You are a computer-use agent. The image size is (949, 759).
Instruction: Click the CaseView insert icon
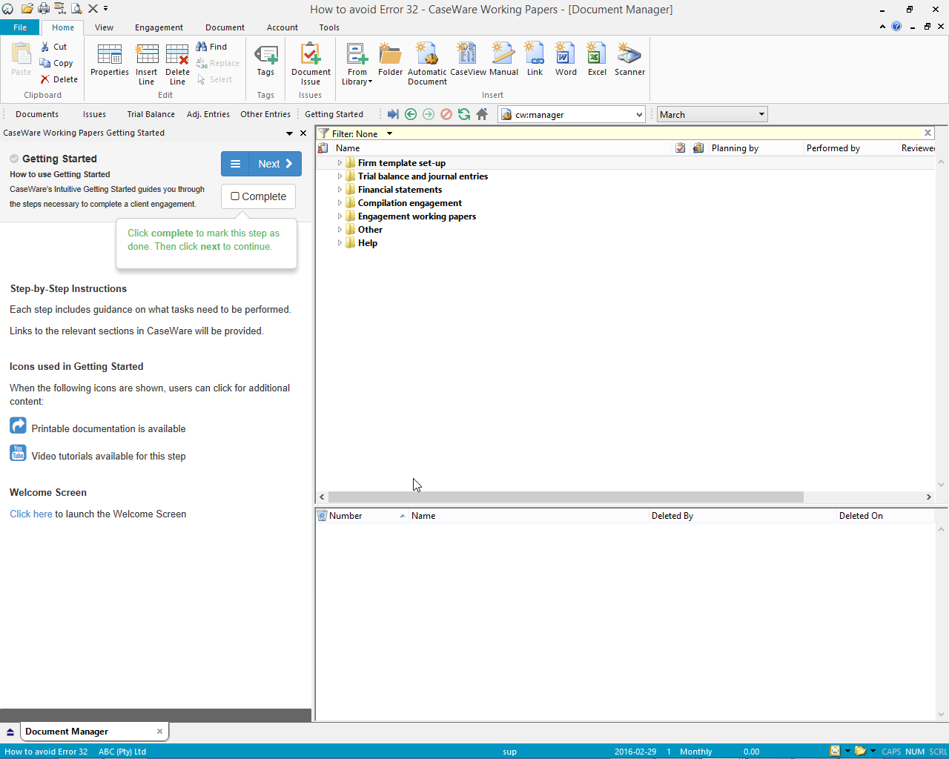click(x=468, y=59)
